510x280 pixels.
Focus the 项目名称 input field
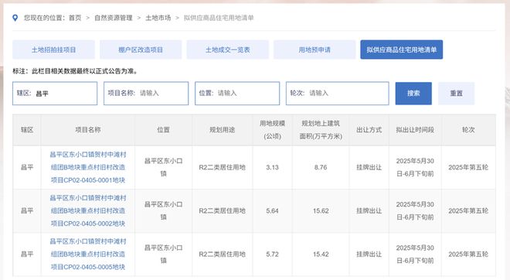pyautogui.click(x=146, y=94)
